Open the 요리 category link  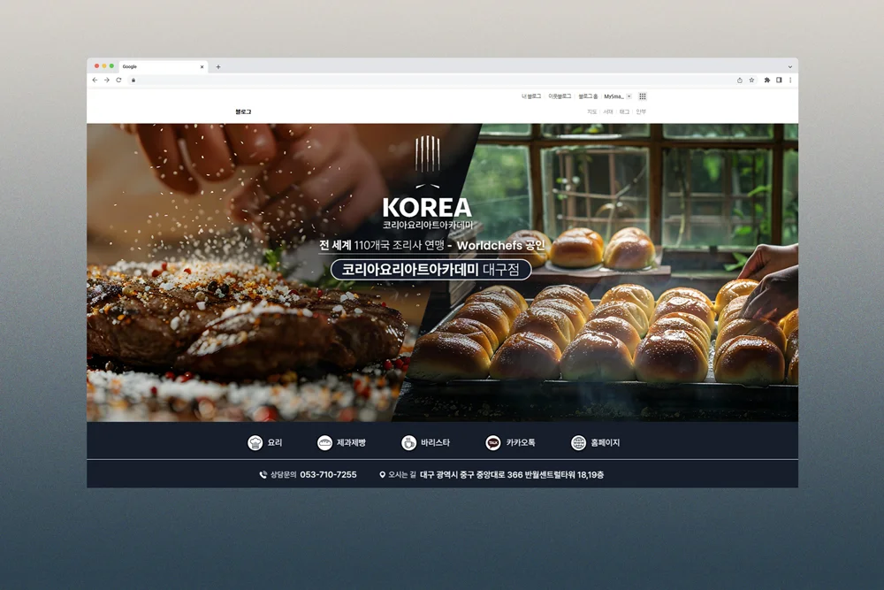coord(275,443)
